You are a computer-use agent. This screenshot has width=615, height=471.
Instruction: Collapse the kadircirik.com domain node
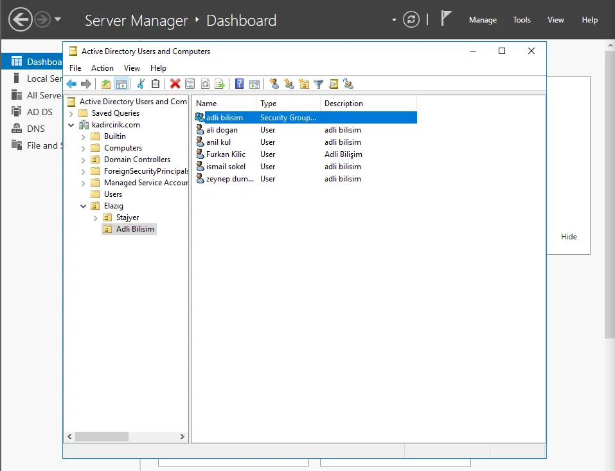(x=71, y=125)
